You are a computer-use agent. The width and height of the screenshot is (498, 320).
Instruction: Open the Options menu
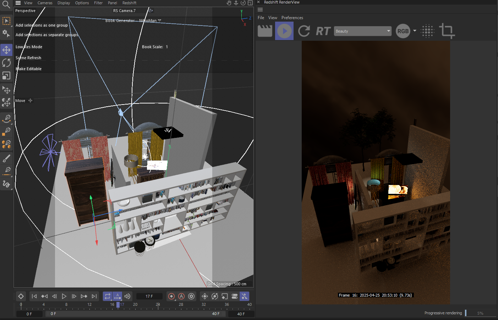tap(82, 3)
